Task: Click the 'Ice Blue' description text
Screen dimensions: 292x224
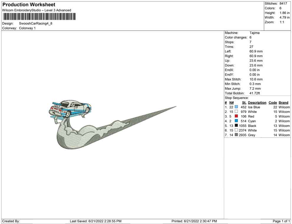Action: pyautogui.click(x=254, y=107)
